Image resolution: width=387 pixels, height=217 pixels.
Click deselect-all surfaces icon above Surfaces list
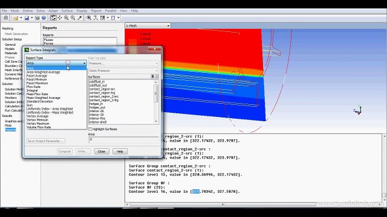pyautogui.click(x=157, y=77)
